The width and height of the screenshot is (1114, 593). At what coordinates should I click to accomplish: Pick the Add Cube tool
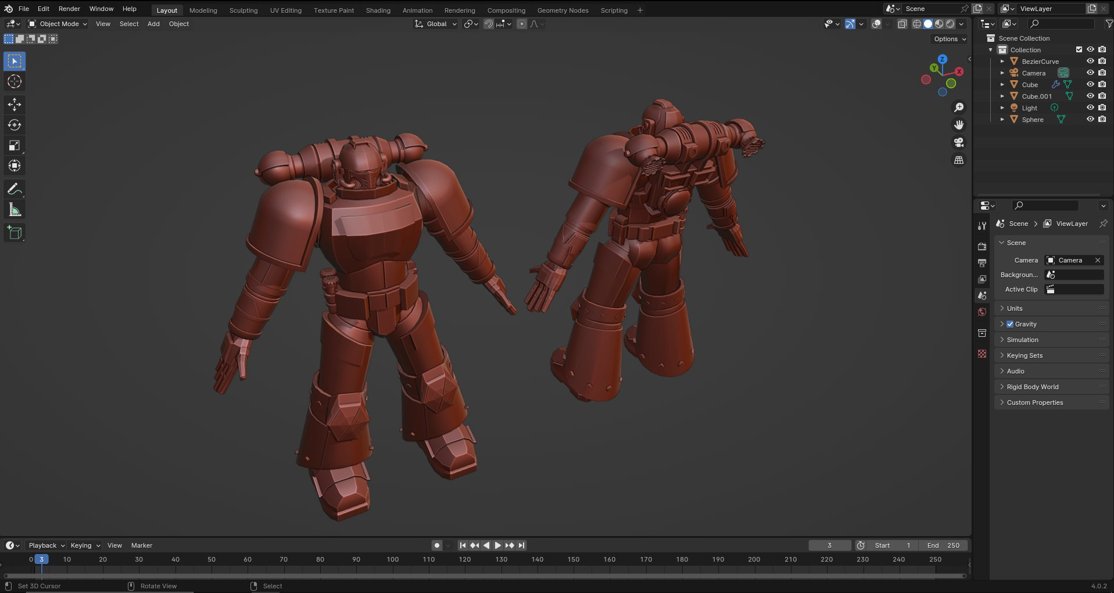(x=15, y=233)
